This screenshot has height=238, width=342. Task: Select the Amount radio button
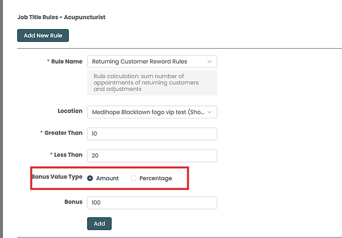[x=90, y=178]
